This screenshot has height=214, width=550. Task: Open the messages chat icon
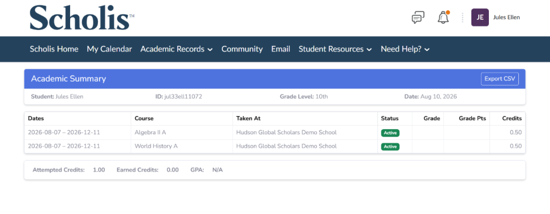coord(418,17)
